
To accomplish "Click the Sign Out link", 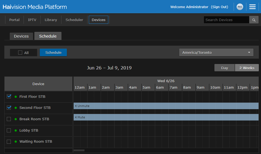I will coord(219,7).
